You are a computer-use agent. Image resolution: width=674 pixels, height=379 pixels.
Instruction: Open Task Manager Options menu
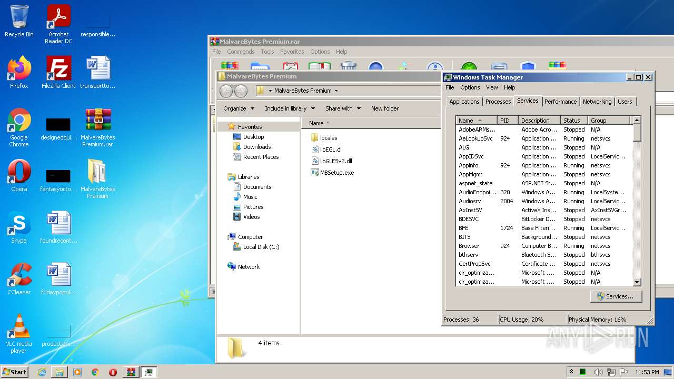[470, 87]
